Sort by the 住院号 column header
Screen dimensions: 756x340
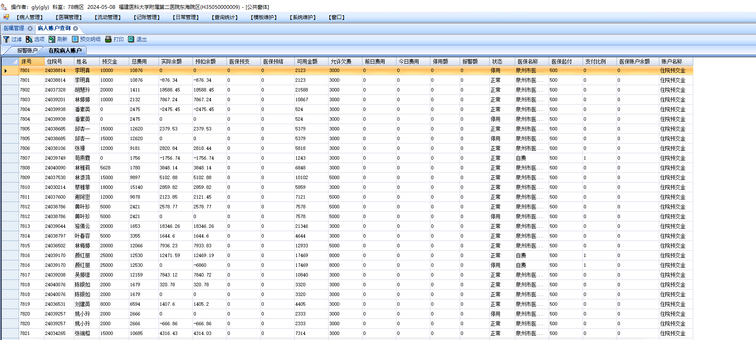click(59, 61)
